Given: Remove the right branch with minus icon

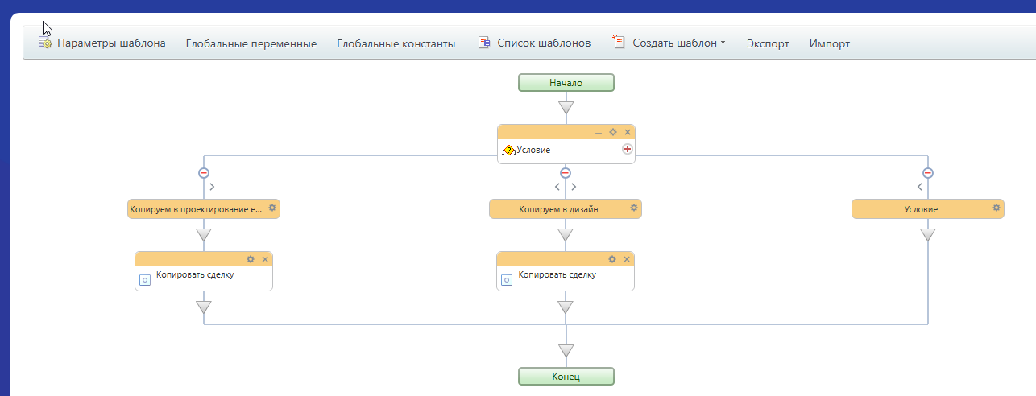Looking at the screenshot, I should click(x=928, y=172).
